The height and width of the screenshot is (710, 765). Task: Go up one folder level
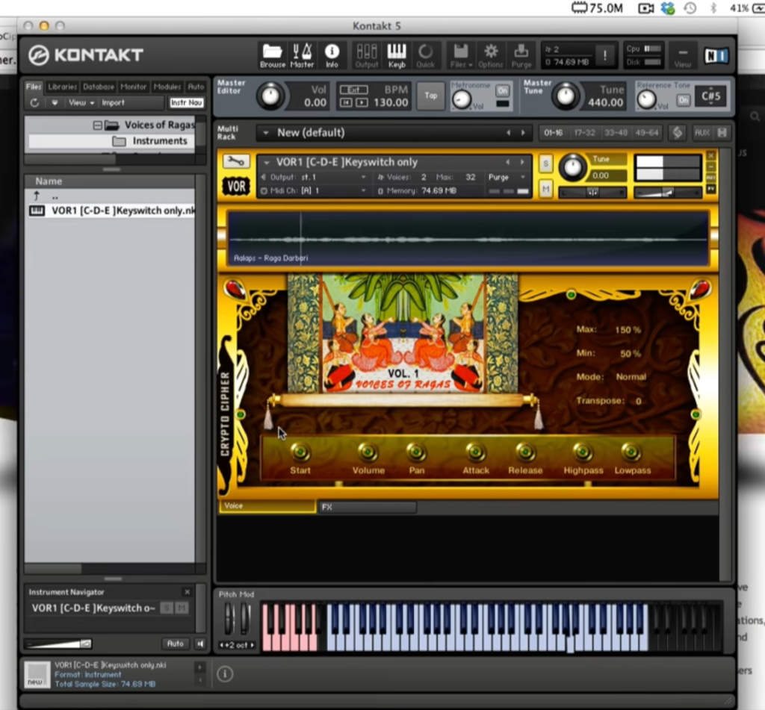click(x=37, y=196)
